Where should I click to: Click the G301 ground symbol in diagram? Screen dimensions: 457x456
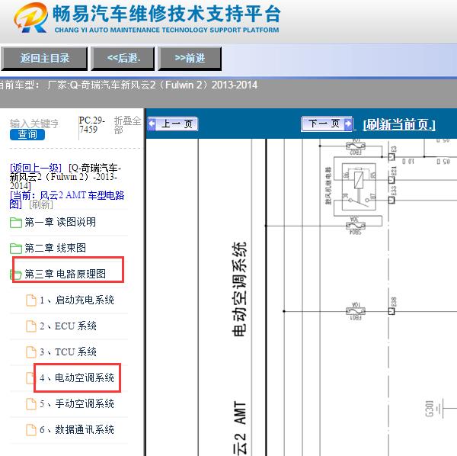(439, 409)
